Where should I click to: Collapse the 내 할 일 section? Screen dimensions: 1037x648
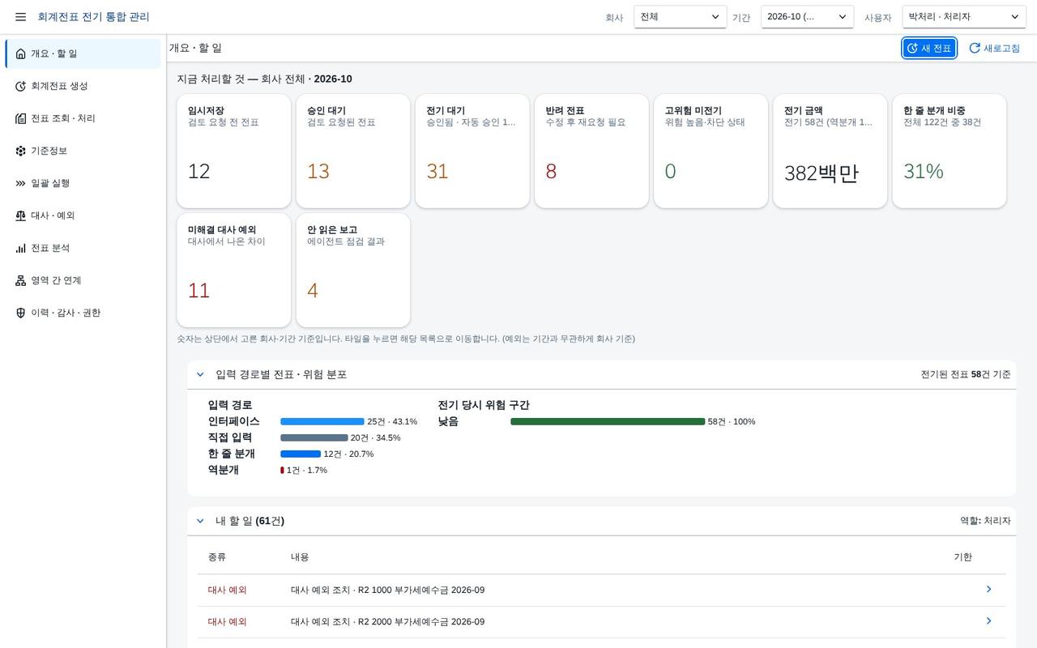[200, 521]
